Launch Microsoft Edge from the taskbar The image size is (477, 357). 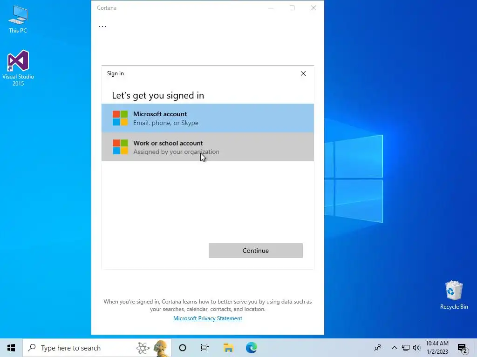[x=251, y=348]
